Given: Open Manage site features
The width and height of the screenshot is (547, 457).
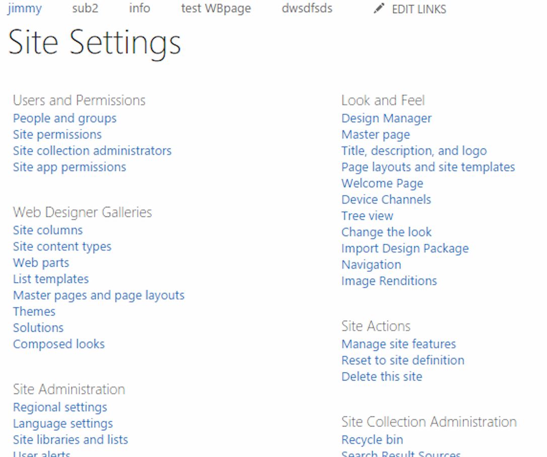Looking at the screenshot, I should (x=398, y=344).
